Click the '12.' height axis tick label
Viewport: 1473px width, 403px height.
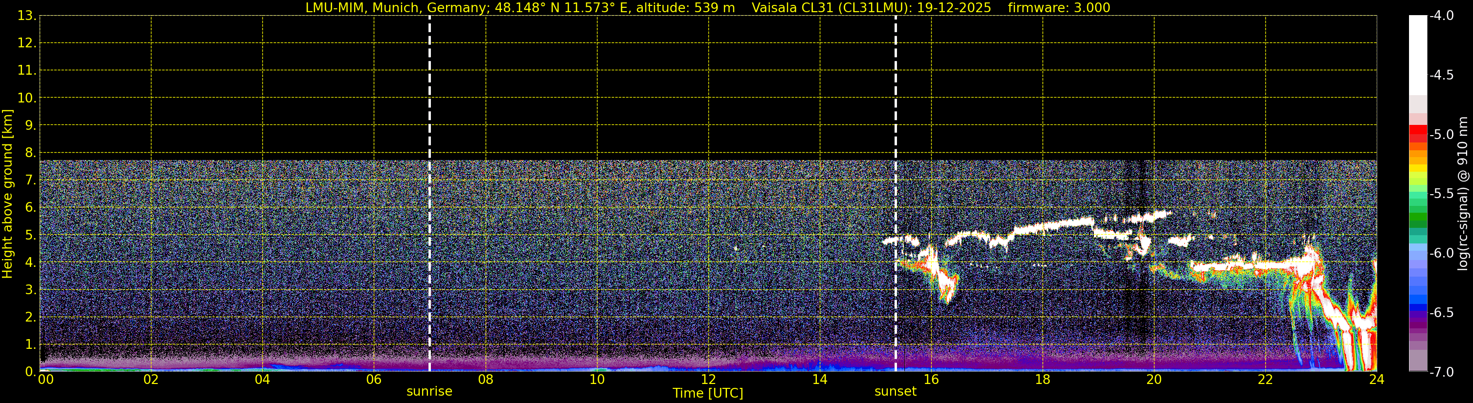[27, 43]
